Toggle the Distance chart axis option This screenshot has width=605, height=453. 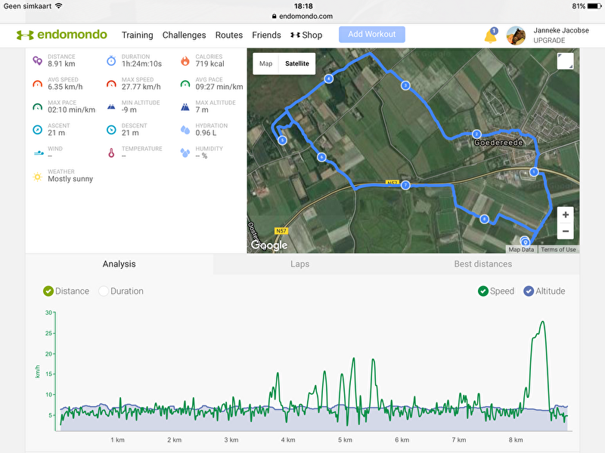[x=66, y=291]
